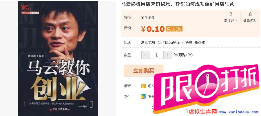Click the 限时抢购 orange promotion tag
The height and width of the screenshot is (116, 261).
coord(174,29)
